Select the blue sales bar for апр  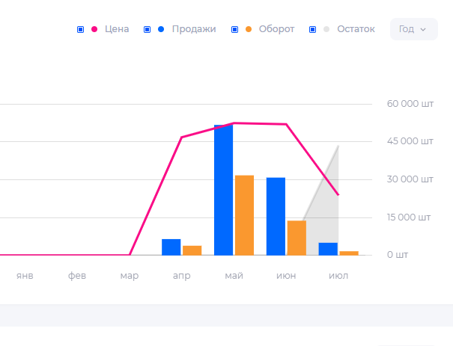point(171,247)
